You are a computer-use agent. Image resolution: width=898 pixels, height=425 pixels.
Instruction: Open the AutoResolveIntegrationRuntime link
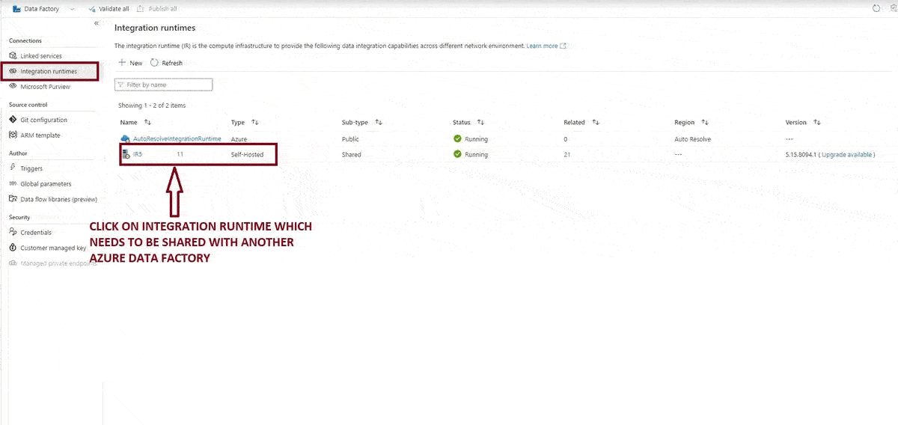coord(177,139)
